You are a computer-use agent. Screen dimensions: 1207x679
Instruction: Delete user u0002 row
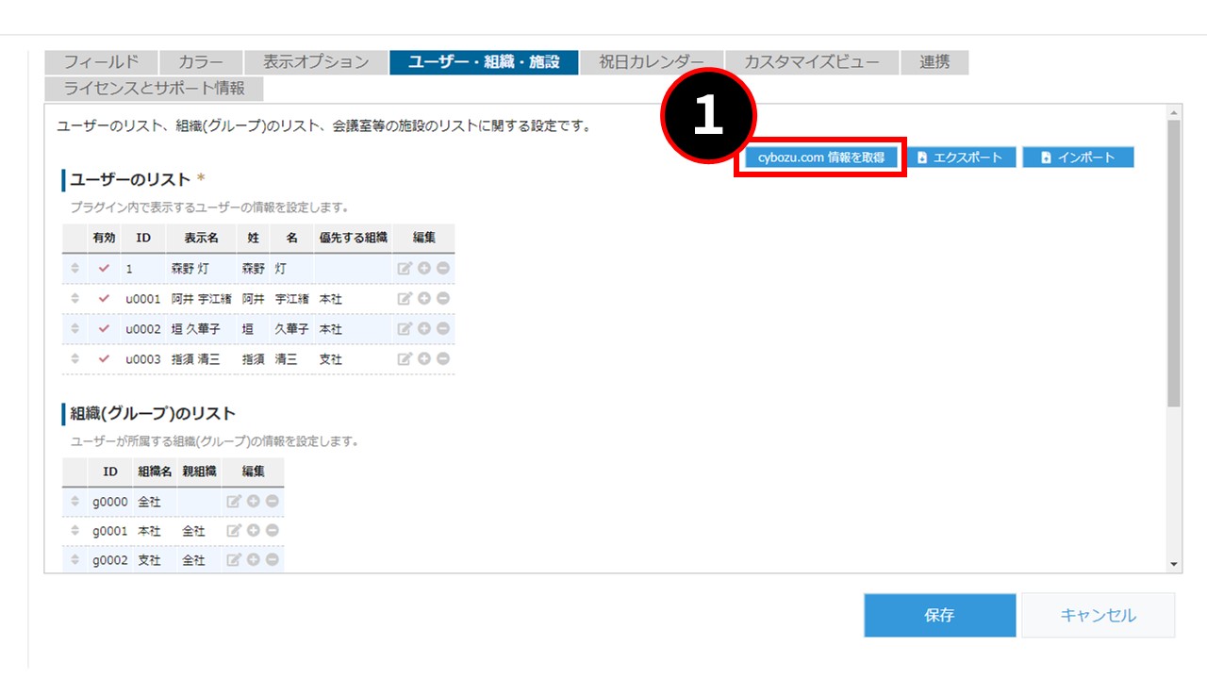coord(442,329)
